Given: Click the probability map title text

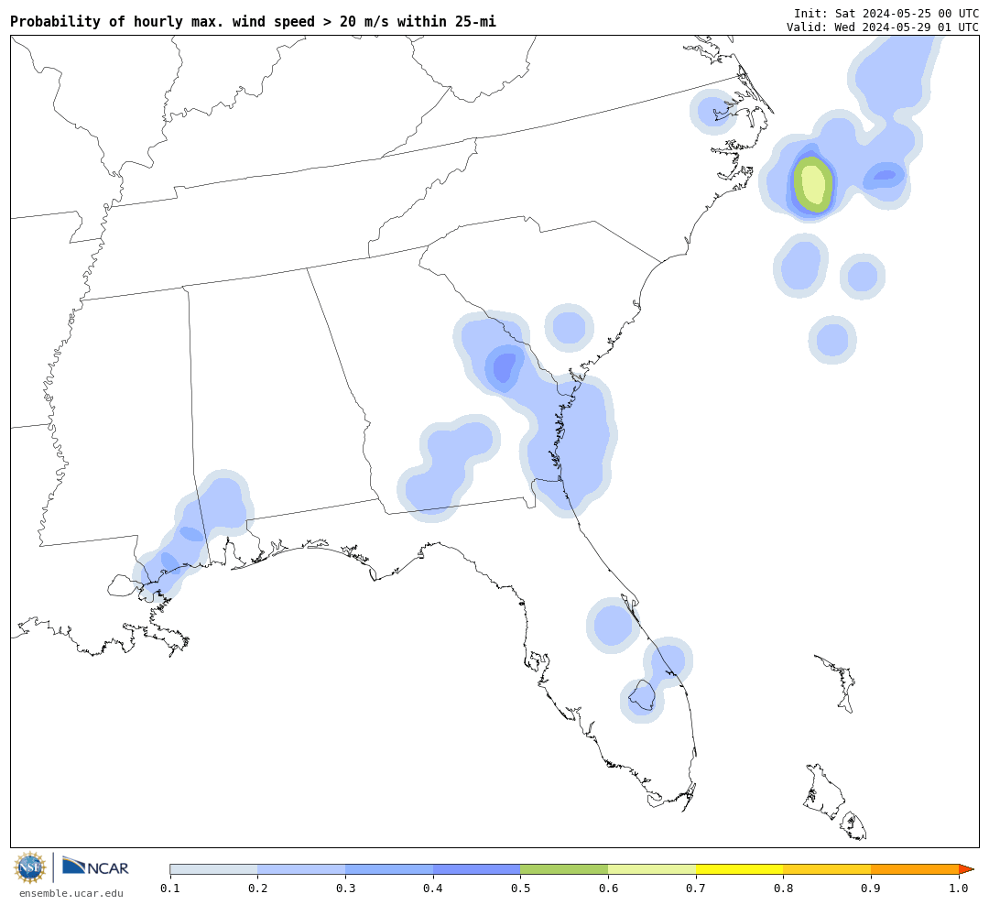Looking at the screenshot, I should click(x=253, y=21).
